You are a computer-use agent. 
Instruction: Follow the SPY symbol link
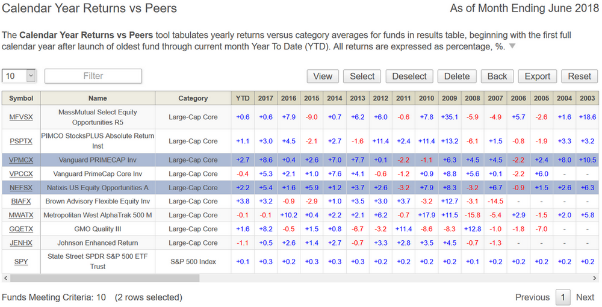point(21,262)
